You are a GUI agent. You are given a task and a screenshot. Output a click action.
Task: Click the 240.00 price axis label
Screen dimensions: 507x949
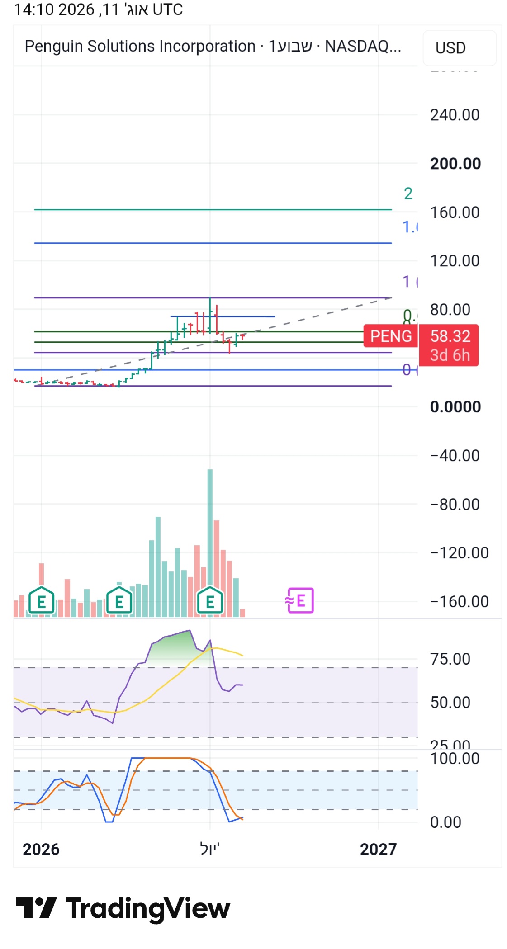pos(455,115)
